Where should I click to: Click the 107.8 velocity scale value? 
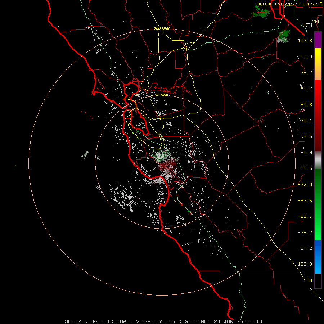[305, 40]
